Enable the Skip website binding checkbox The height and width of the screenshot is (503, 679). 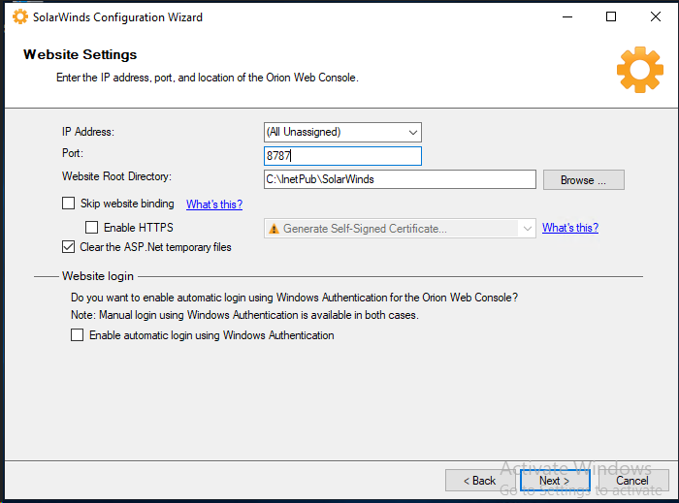pyautogui.click(x=68, y=204)
